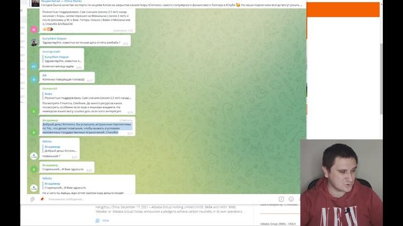The height and width of the screenshot is (226, 403).
Task: Click the bot commands slash icon
Action: coord(281,199)
